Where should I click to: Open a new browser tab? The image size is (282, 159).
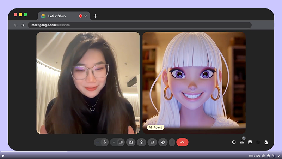click(96, 16)
